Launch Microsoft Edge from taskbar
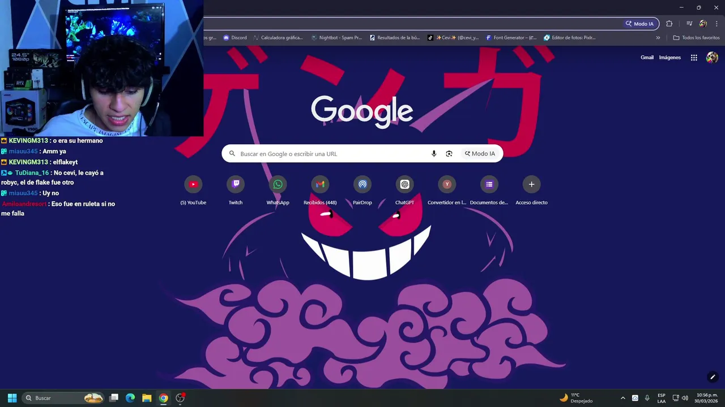 click(130, 398)
